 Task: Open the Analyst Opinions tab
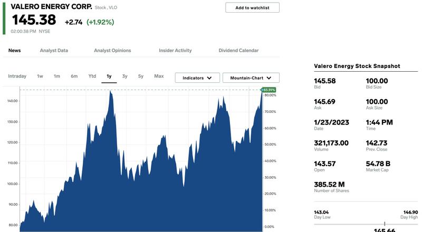click(112, 50)
